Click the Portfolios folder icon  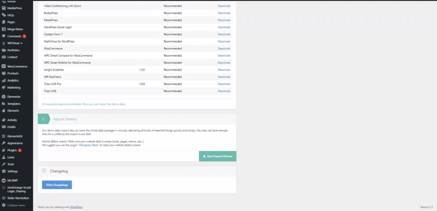3,50
